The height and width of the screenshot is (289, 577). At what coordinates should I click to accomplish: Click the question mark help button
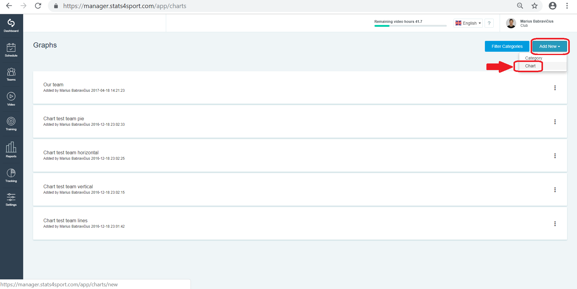pyautogui.click(x=489, y=23)
